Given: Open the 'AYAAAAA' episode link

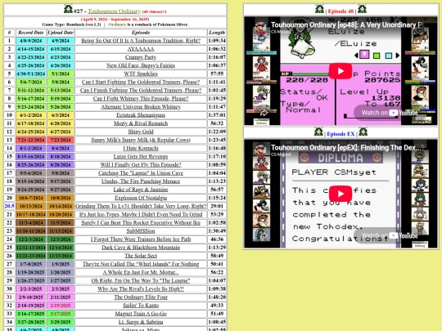Looking at the screenshot, I should 141,49.
